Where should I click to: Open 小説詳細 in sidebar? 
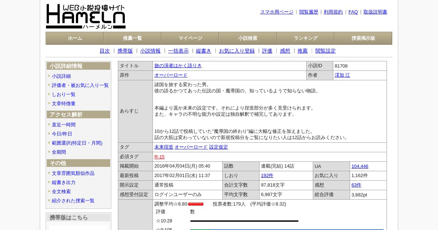coord(61,76)
